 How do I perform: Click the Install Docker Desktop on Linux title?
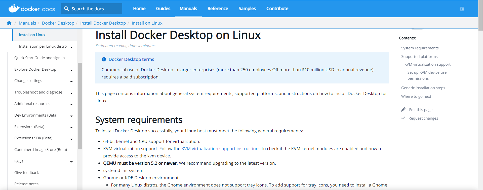(x=178, y=35)
